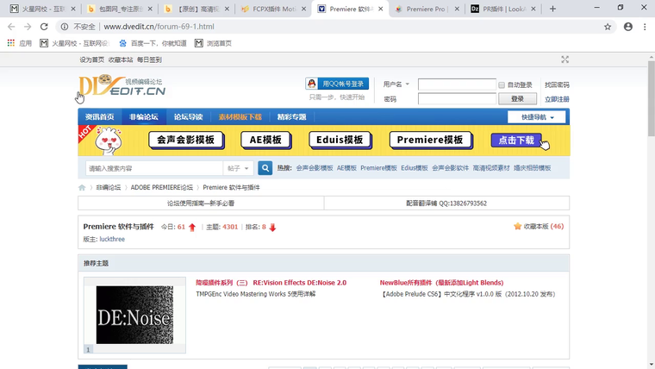Click the DVedit.cn site logo
This screenshot has width=655, height=369.
click(120, 86)
